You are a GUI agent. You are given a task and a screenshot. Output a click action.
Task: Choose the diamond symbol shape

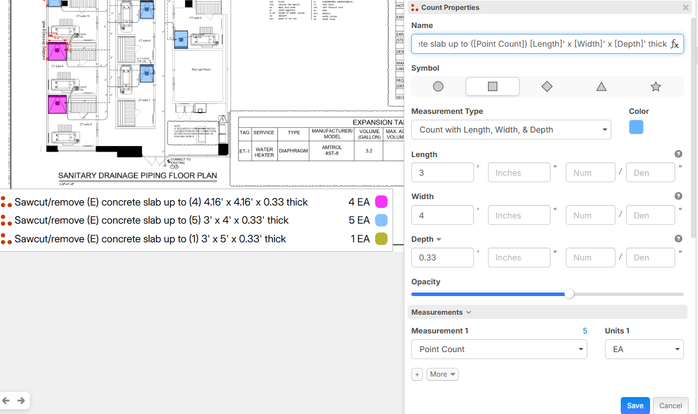[546, 86]
